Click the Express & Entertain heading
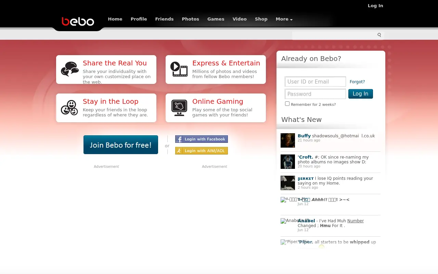The image size is (438, 274). [226, 63]
